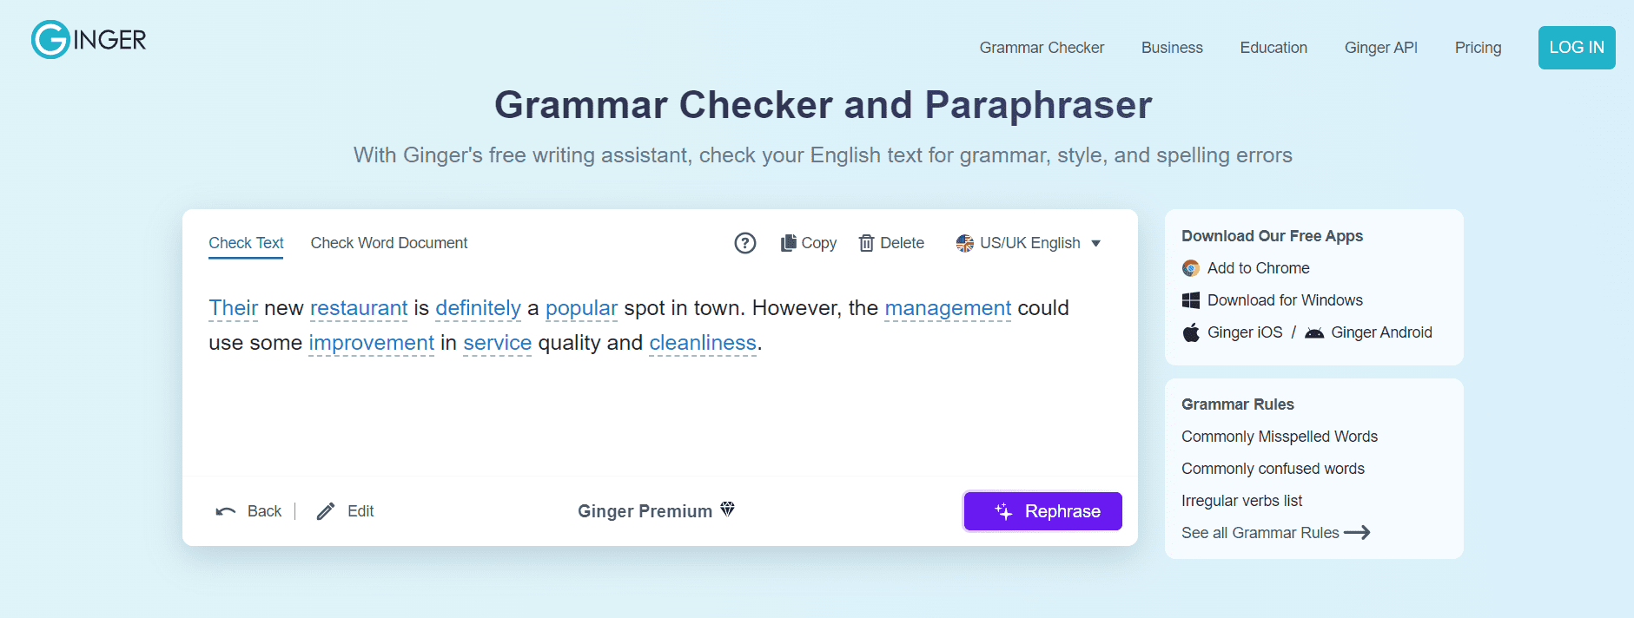The width and height of the screenshot is (1634, 618).
Task: Click the arrow beside See all Grammar Rules
Action: click(x=1356, y=532)
